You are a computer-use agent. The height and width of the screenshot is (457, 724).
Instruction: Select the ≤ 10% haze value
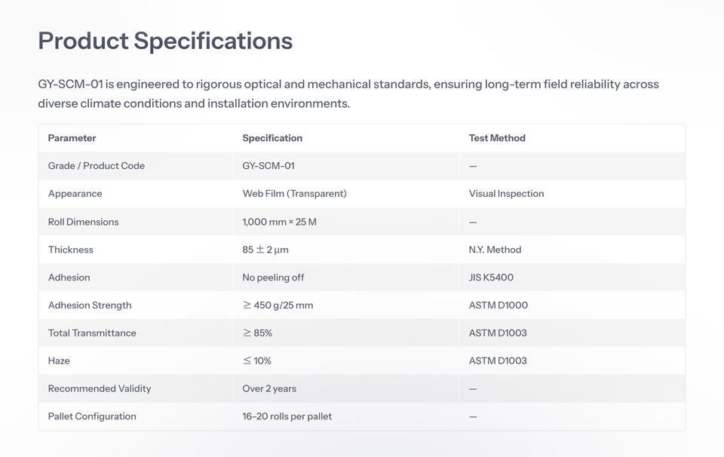tap(257, 361)
